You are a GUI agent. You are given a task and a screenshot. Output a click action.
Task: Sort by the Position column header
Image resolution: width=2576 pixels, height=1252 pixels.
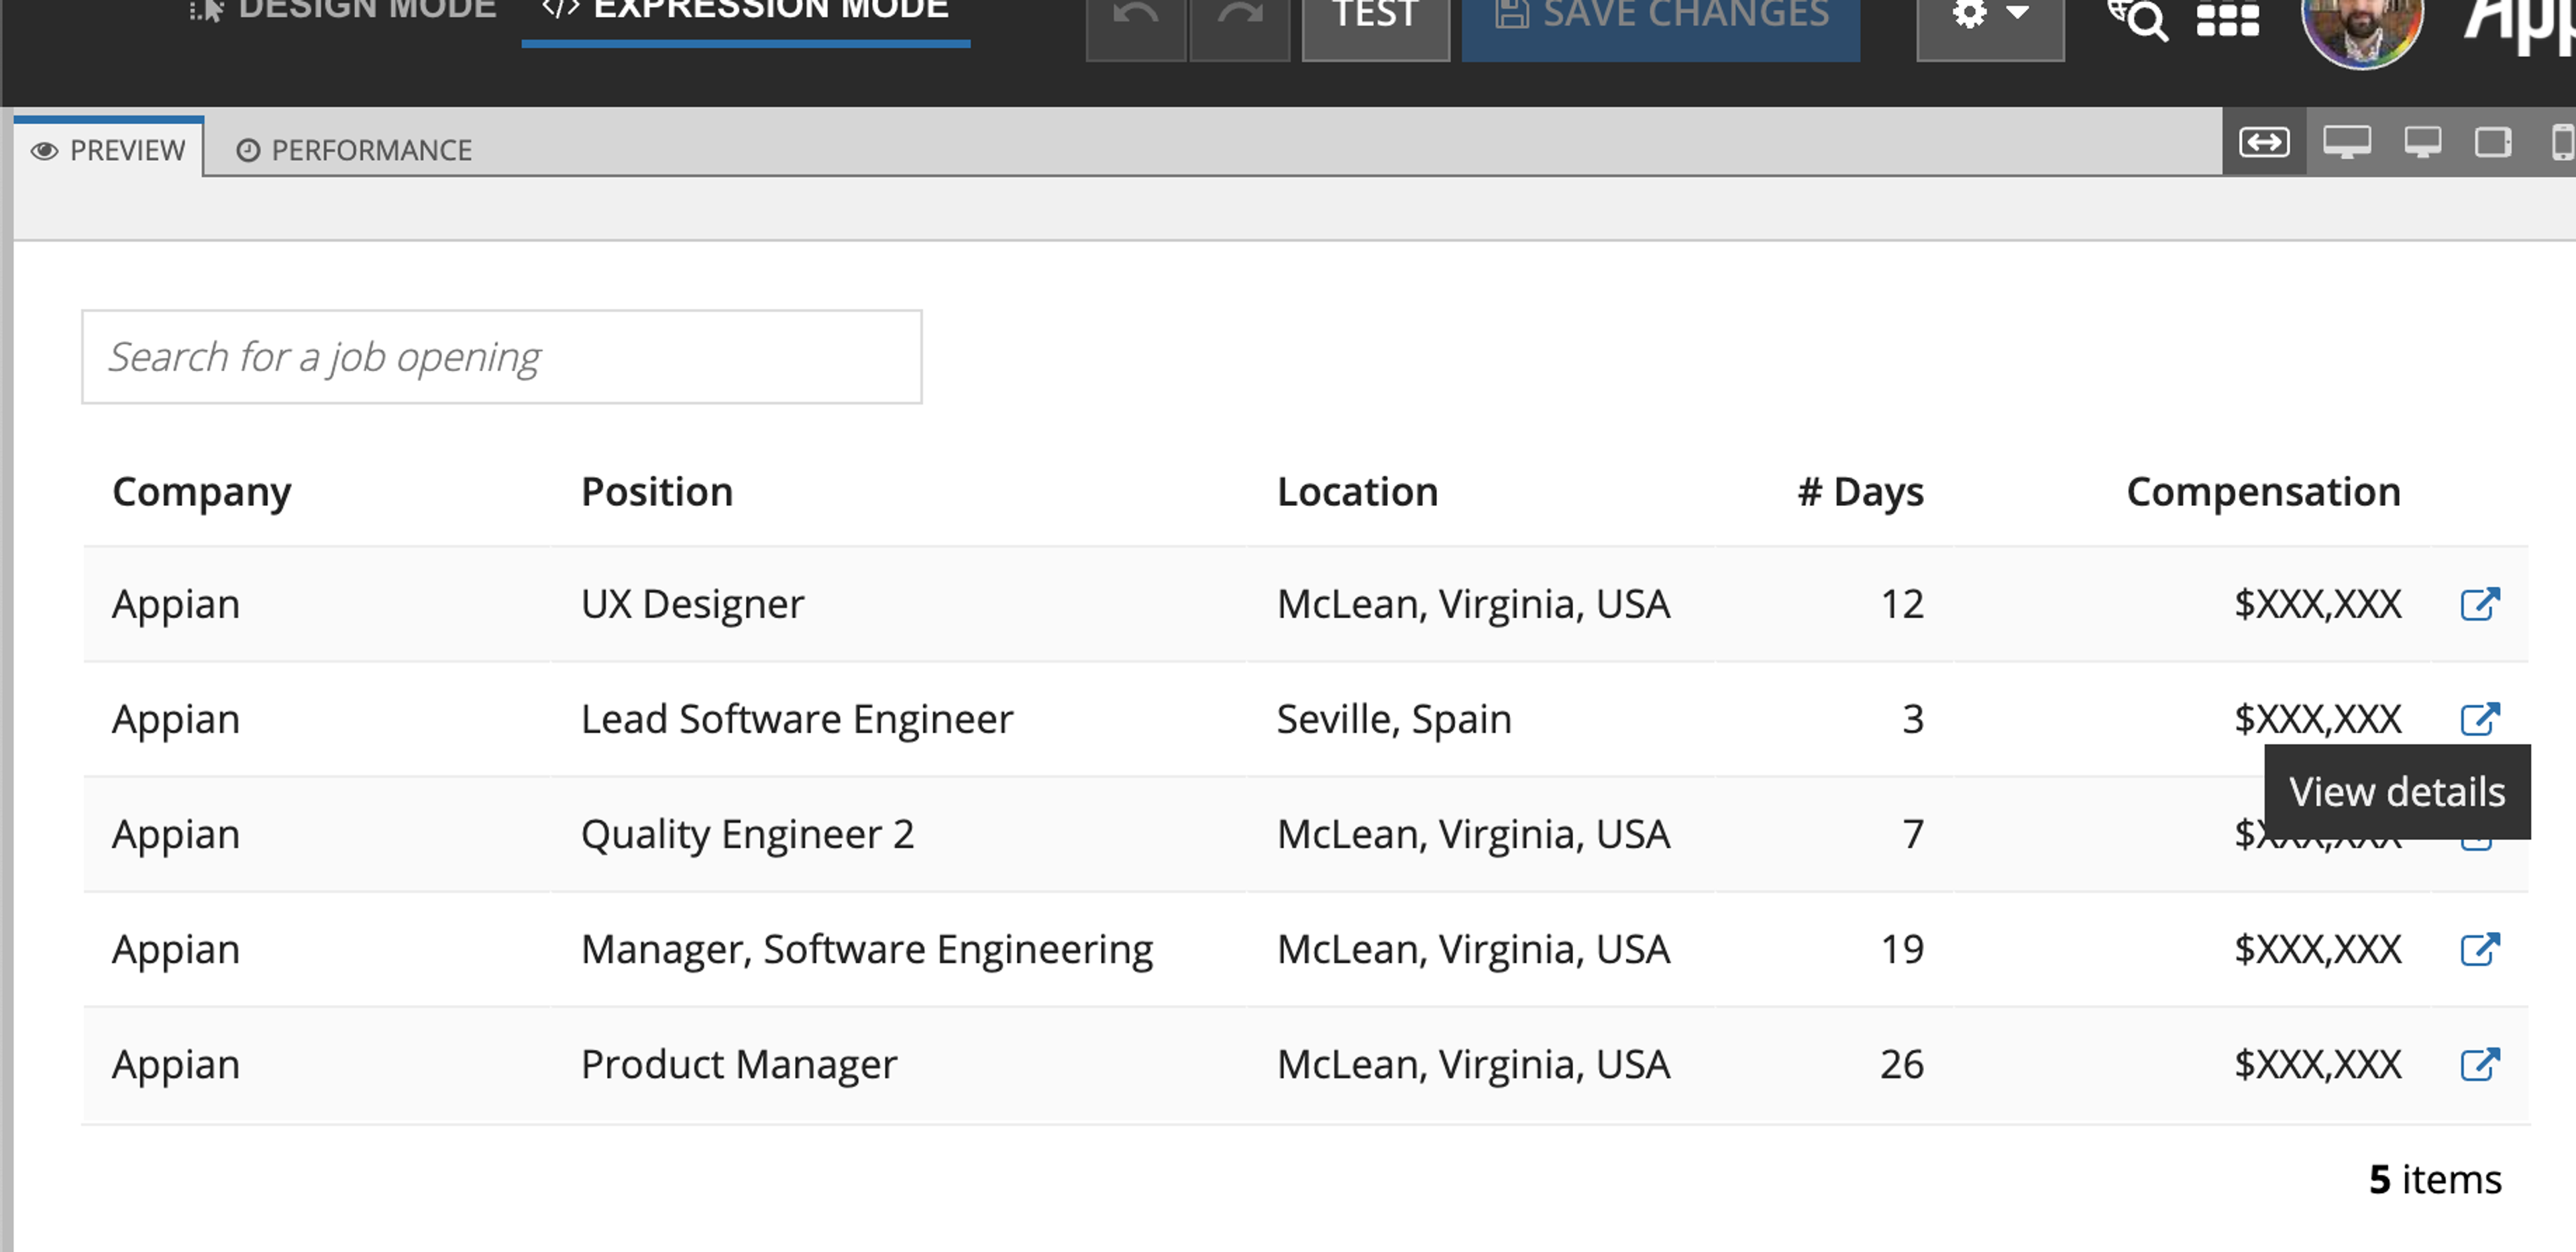[x=657, y=492]
